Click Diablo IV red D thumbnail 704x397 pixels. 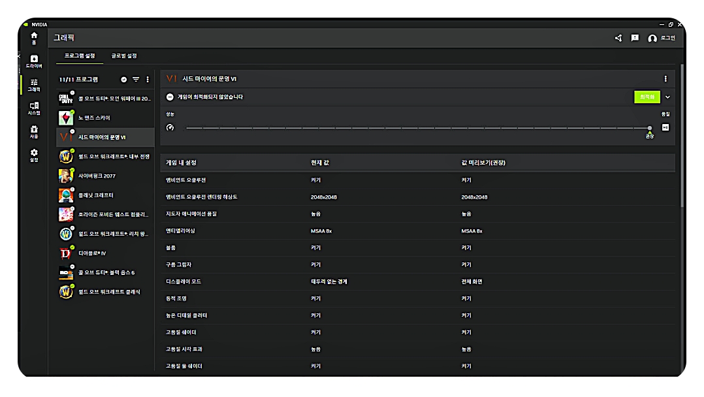coord(65,253)
